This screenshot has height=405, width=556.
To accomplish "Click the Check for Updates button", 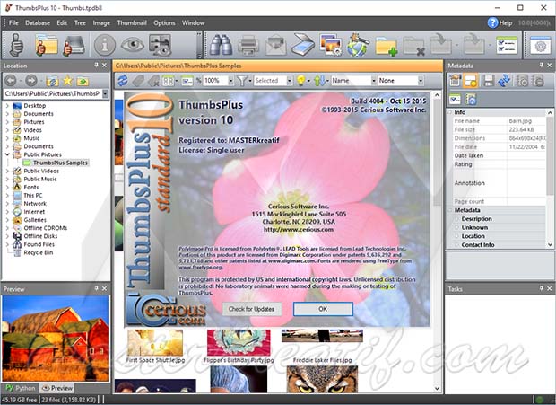I will point(251,309).
